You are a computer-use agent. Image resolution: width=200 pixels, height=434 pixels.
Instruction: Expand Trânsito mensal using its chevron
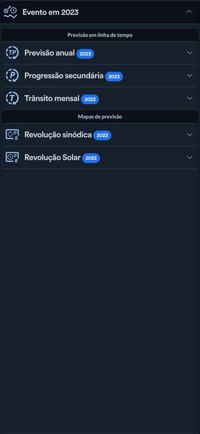pyautogui.click(x=189, y=98)
